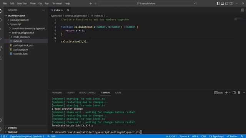The image size is (246, 138).
Task: Go back navigation arrow
Action: 91,3
